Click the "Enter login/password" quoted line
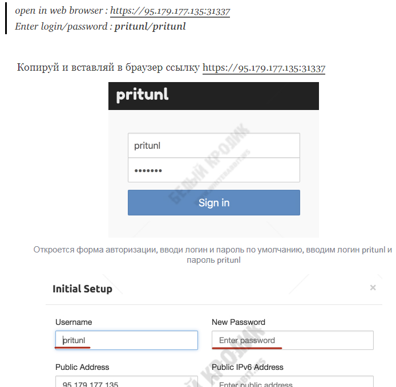 point(100,26)
